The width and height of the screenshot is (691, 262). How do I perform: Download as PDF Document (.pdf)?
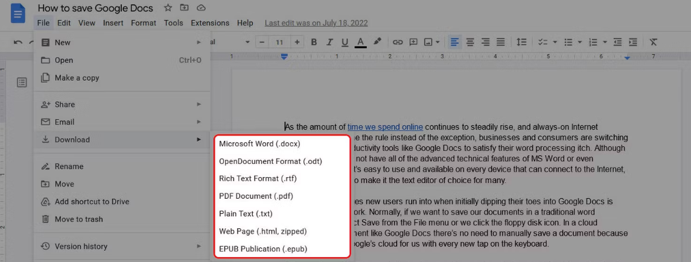pyautogui.click(x=282, y=196)
